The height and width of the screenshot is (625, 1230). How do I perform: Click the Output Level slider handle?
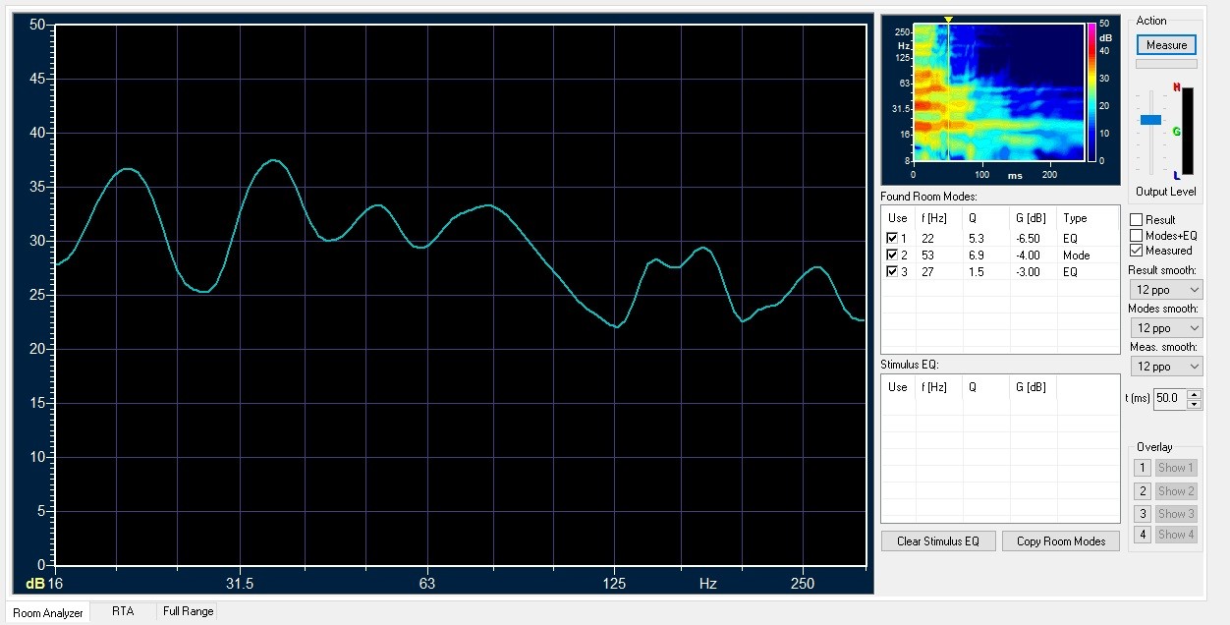[1150, 120]
